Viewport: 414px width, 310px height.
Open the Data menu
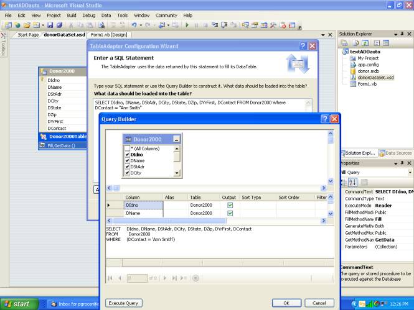[106, 16]
